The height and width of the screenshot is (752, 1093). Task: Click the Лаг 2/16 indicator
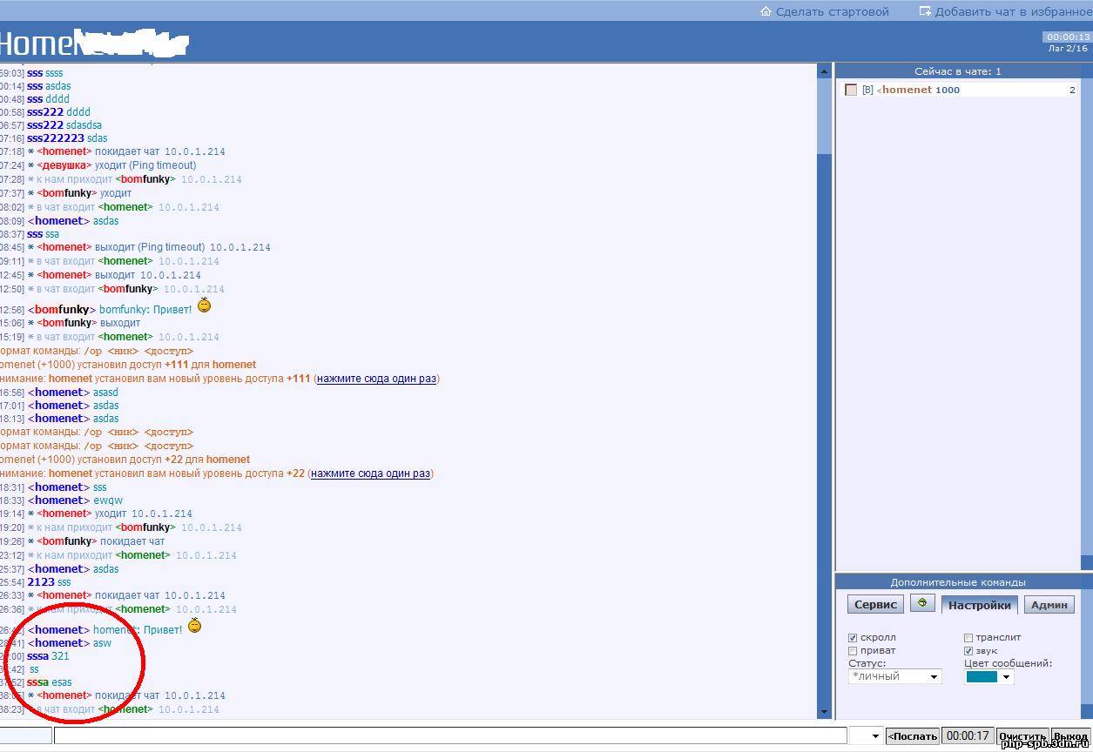coord(1068,49)
